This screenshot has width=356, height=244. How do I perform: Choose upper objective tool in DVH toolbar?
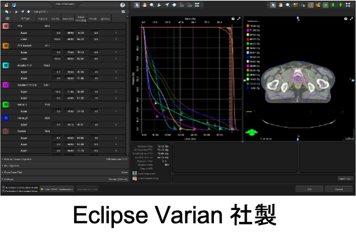[x=159, y=5]
